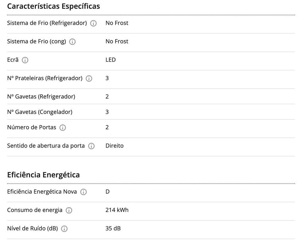Click the 35 dB noise value
Screen dimensions: 300x248
113,229
